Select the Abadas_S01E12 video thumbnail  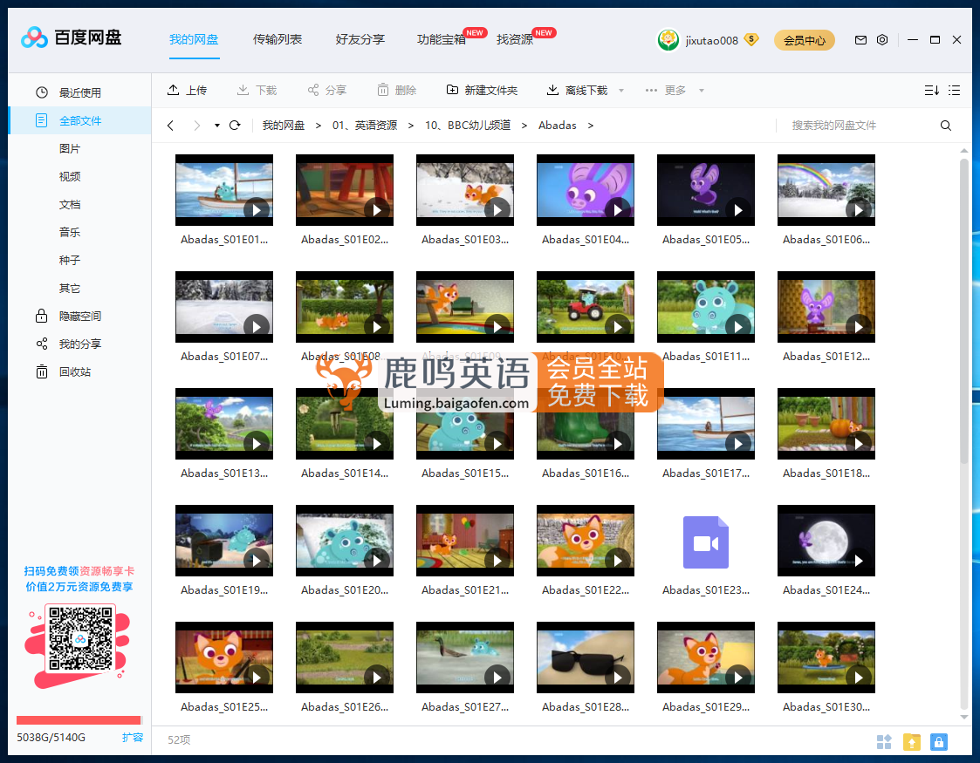pyautogui.click(x=826, y=307)
